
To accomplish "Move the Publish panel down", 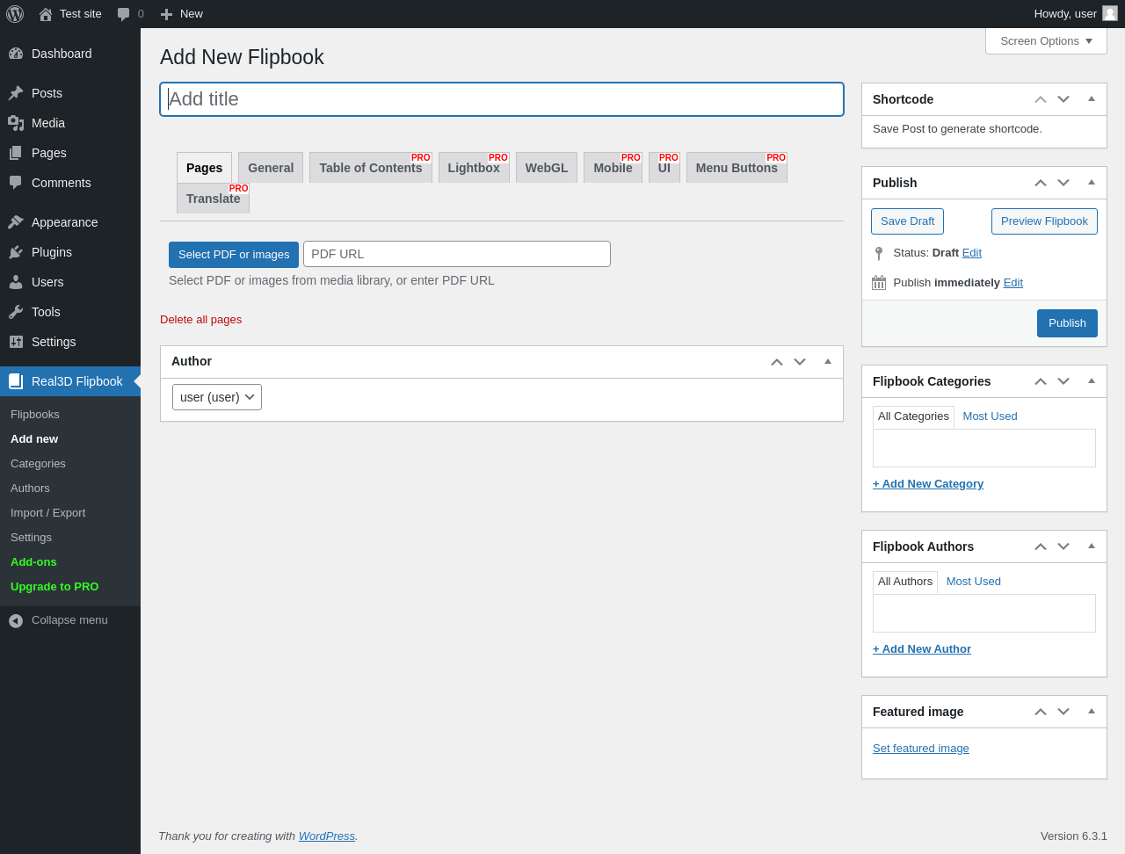I will point(1063,183).
